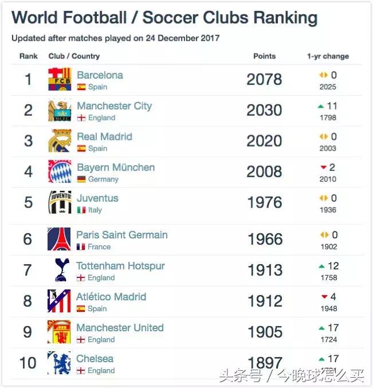Click the Manchester City crest icon

point(60,111)
